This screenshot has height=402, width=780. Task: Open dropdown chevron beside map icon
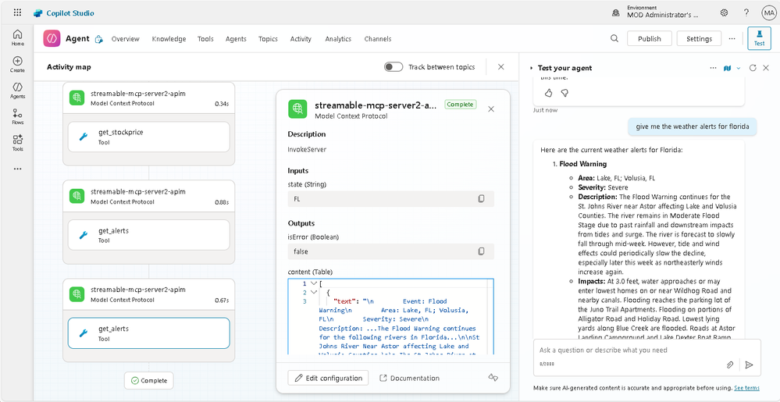[x=739, y=68]
